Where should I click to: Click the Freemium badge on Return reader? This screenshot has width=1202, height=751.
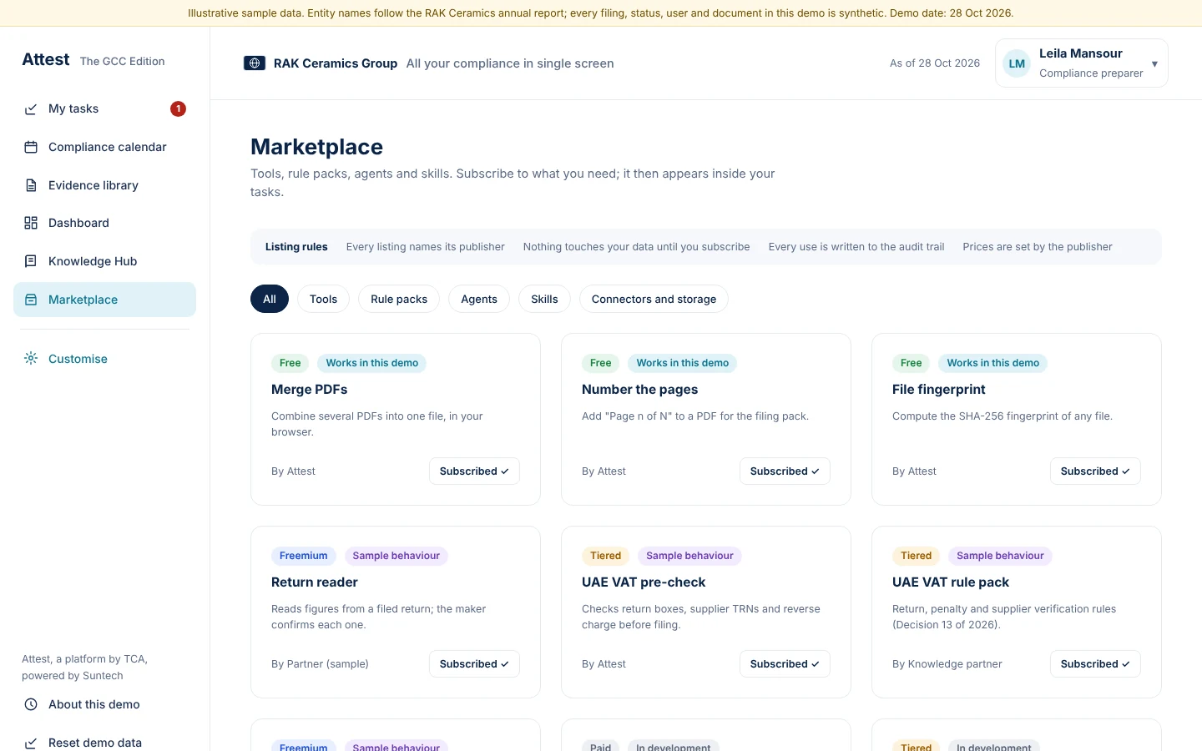point(303,556)
